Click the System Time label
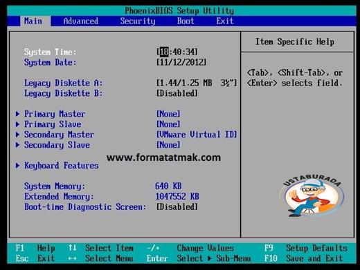 (50, 52)
